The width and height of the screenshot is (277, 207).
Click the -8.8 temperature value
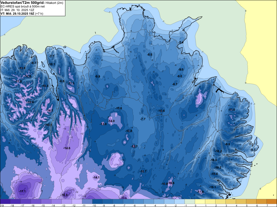point(61,81)
